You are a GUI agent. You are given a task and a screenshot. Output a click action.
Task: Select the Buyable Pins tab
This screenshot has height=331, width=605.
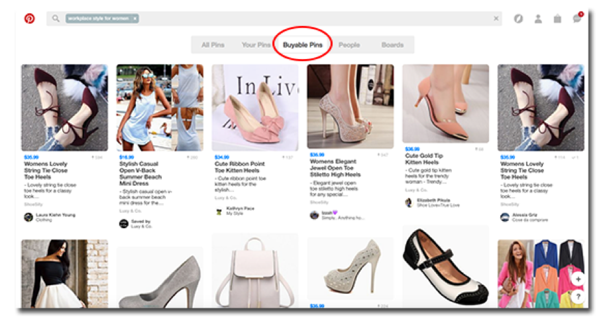(302, 45)
